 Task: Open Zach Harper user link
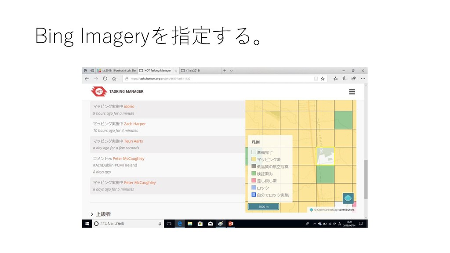(x=135, y=124)
